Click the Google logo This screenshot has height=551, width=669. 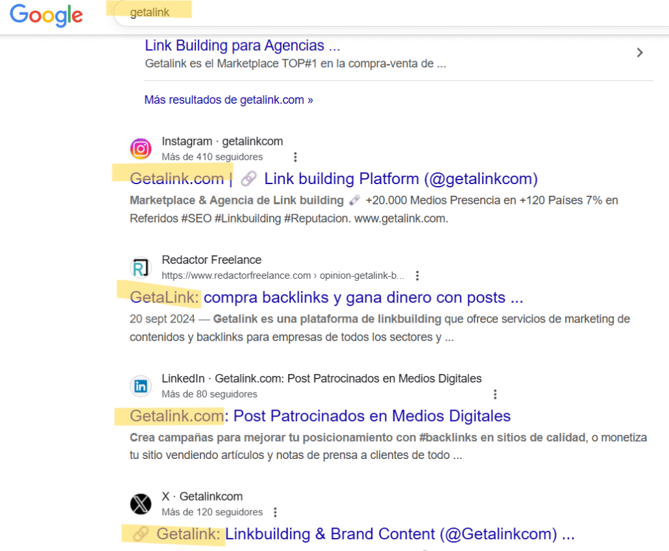46,15
